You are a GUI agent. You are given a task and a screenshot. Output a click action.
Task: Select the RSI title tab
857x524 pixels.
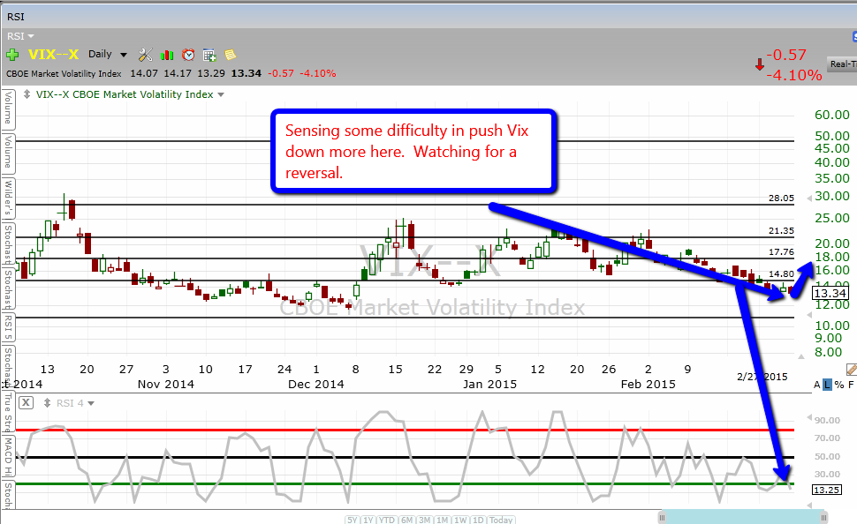[x=16, y=17]
